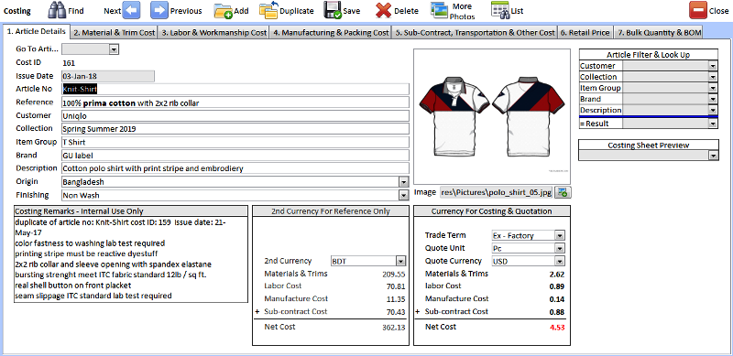This screenshot has width=733, height=356.
Task: Click the BDT Labor Cost value 70.81
Action: (396, 286)
